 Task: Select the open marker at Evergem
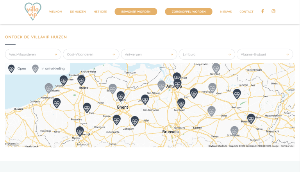pyautogui.click(x=121, y=96)
